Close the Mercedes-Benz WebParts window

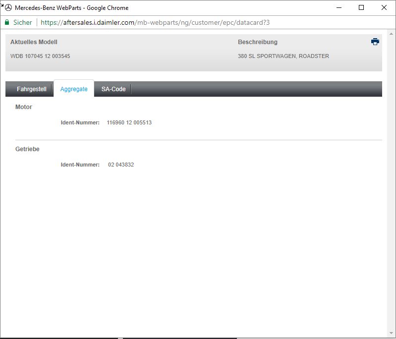click(x=384, y=8)
